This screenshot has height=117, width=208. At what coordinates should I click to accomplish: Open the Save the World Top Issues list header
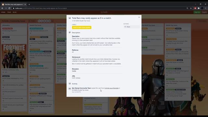[x=148, y=25]
